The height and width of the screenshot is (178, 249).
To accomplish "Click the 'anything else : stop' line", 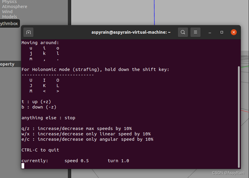I will click(x=48, y=118).
